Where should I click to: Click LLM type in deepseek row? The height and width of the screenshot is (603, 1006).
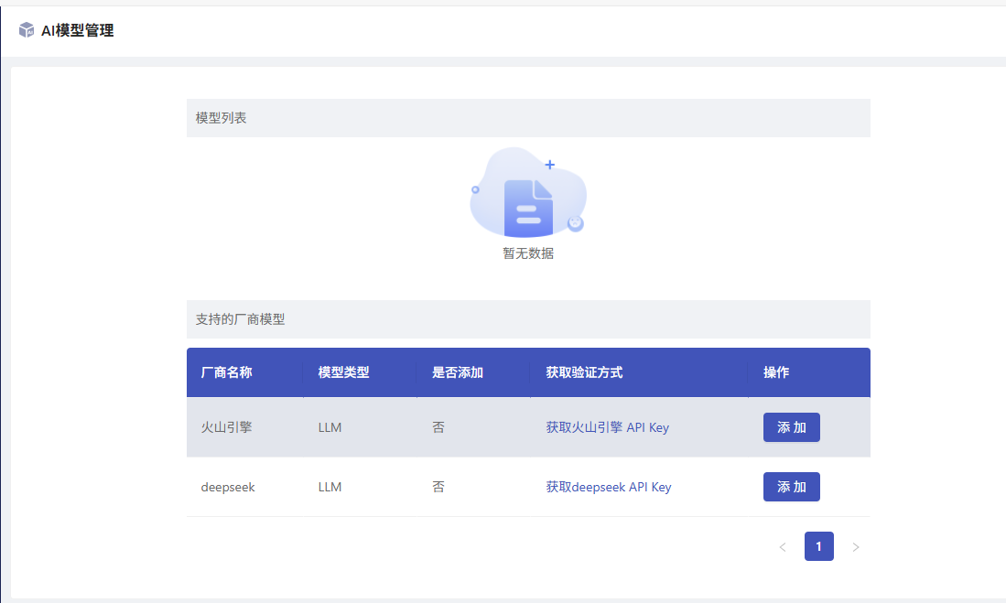[x=330, y=487]
